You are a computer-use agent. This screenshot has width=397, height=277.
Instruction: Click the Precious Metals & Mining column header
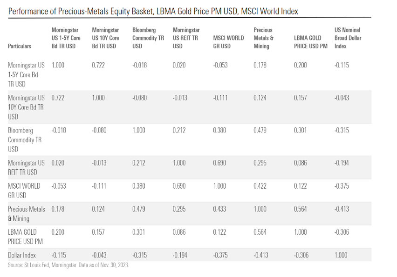pyautogui.click(x=264, y=38)
